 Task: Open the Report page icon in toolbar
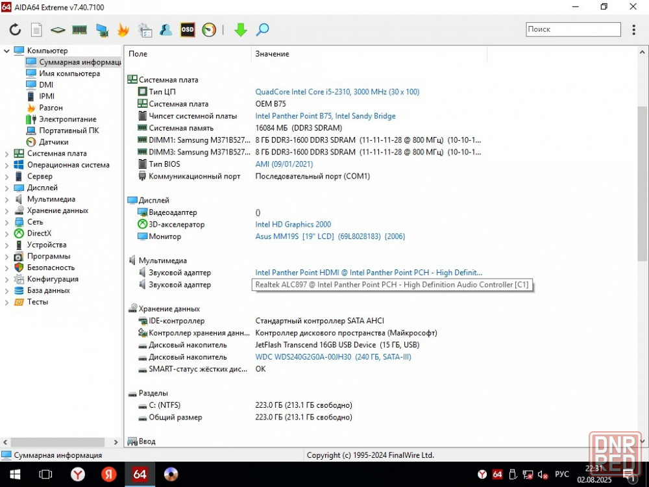click(36, 29)
